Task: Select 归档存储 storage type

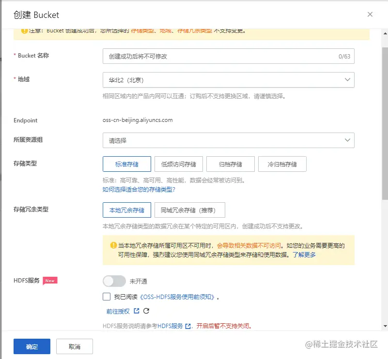Action: pyautogui.click(x=231, y=164)
